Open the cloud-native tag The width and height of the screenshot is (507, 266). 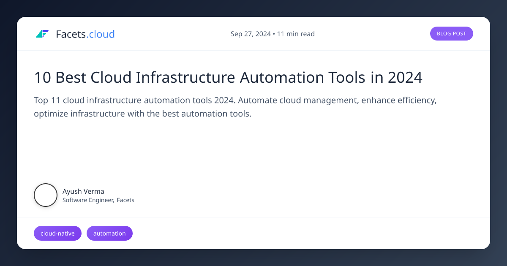(x=57, y=233)
